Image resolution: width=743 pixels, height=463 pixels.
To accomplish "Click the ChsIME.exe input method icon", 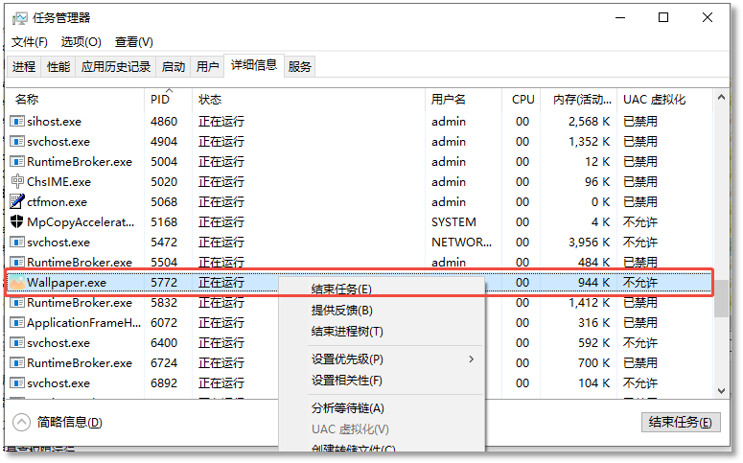I will [x=17, y=181].
